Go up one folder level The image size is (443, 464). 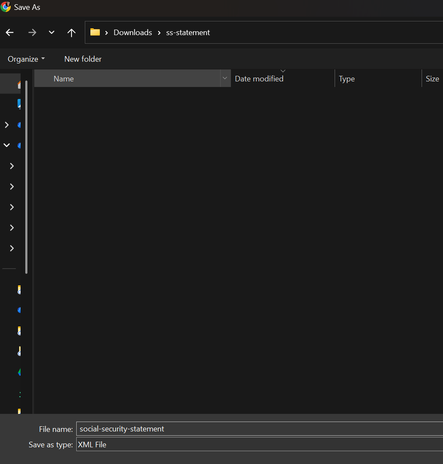coord(71,33)
